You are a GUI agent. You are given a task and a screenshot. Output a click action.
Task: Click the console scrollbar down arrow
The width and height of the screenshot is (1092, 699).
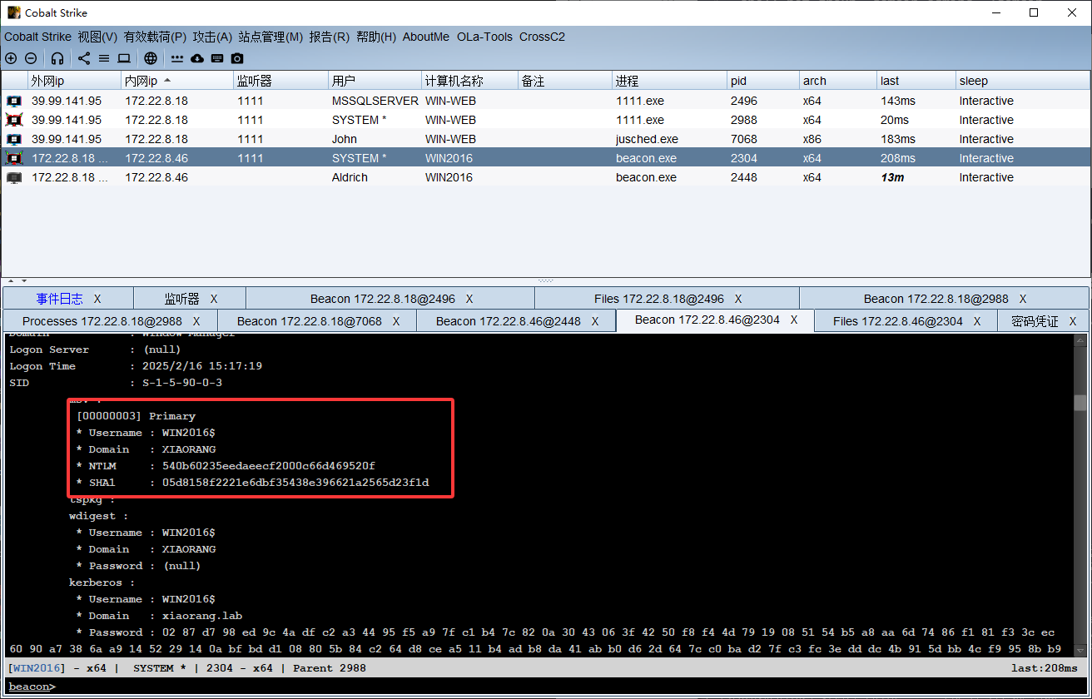pos(1080,649)
